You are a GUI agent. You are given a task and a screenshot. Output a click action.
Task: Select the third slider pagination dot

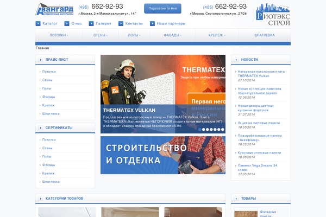208,130
